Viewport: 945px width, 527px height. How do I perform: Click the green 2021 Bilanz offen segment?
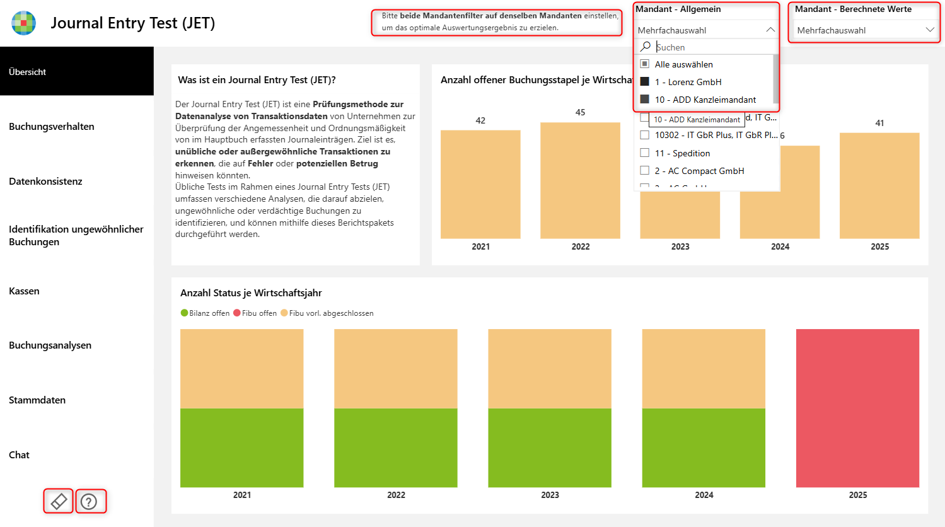click(241, 448)
